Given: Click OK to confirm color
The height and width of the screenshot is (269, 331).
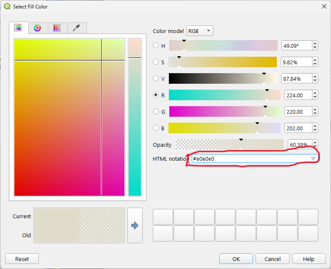Looking at the screenshot, I should coord(236,259).
